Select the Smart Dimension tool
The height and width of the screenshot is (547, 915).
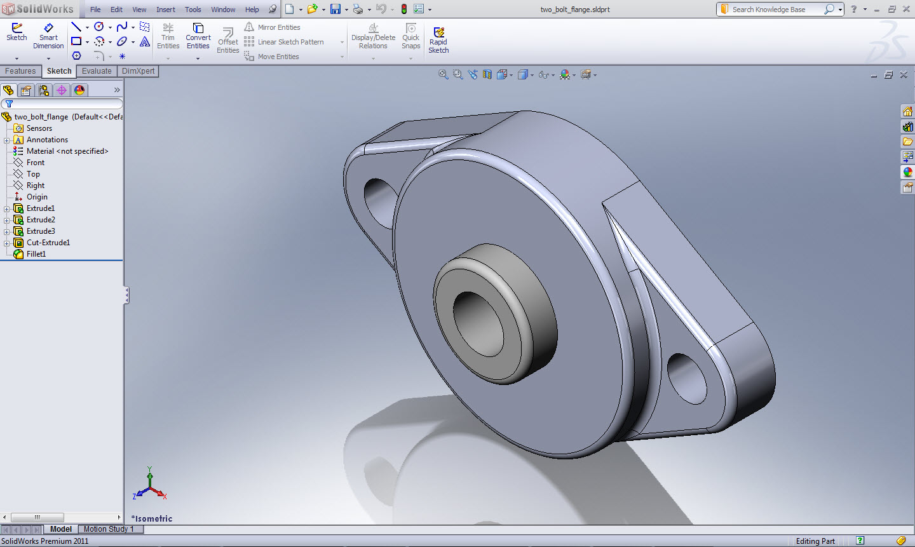[48, 36]
